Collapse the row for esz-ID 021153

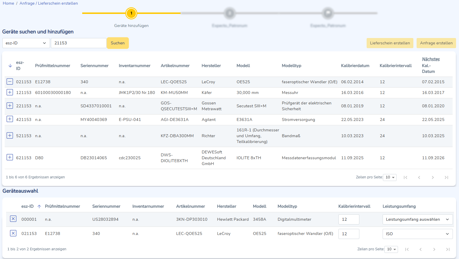pos(10,82)
